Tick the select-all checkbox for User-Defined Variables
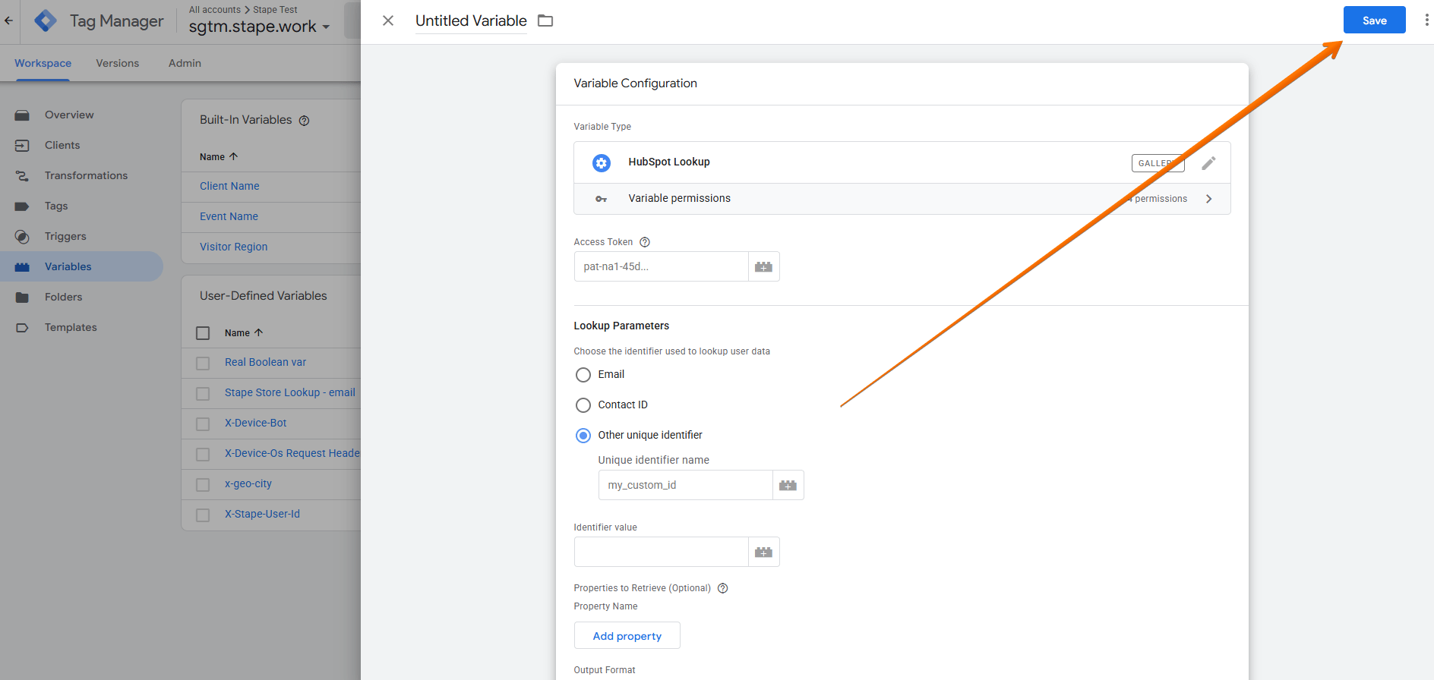1434x680 pixels. tap(203, 333)
